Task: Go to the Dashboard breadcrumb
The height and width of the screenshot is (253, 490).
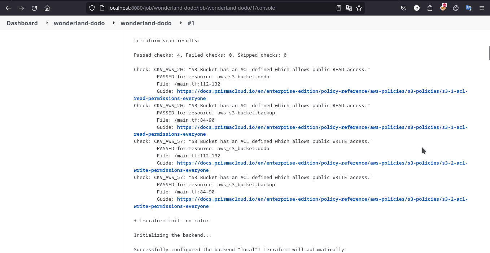Action: 22,23
